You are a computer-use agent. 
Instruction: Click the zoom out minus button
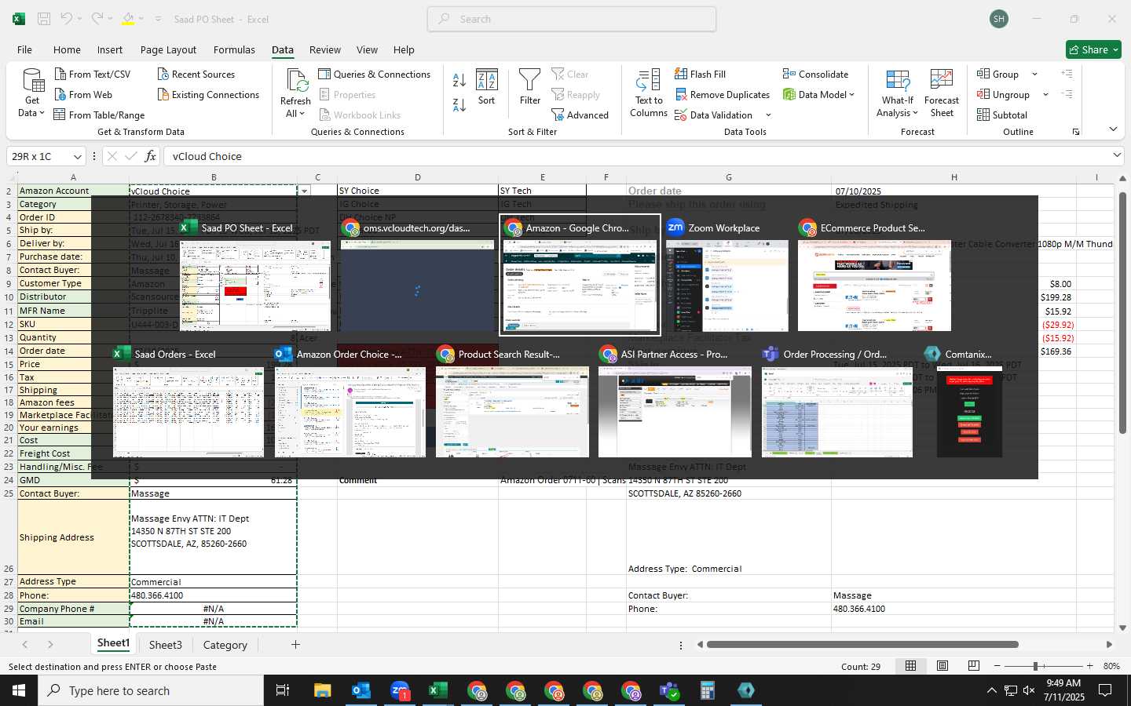point(997,666)
